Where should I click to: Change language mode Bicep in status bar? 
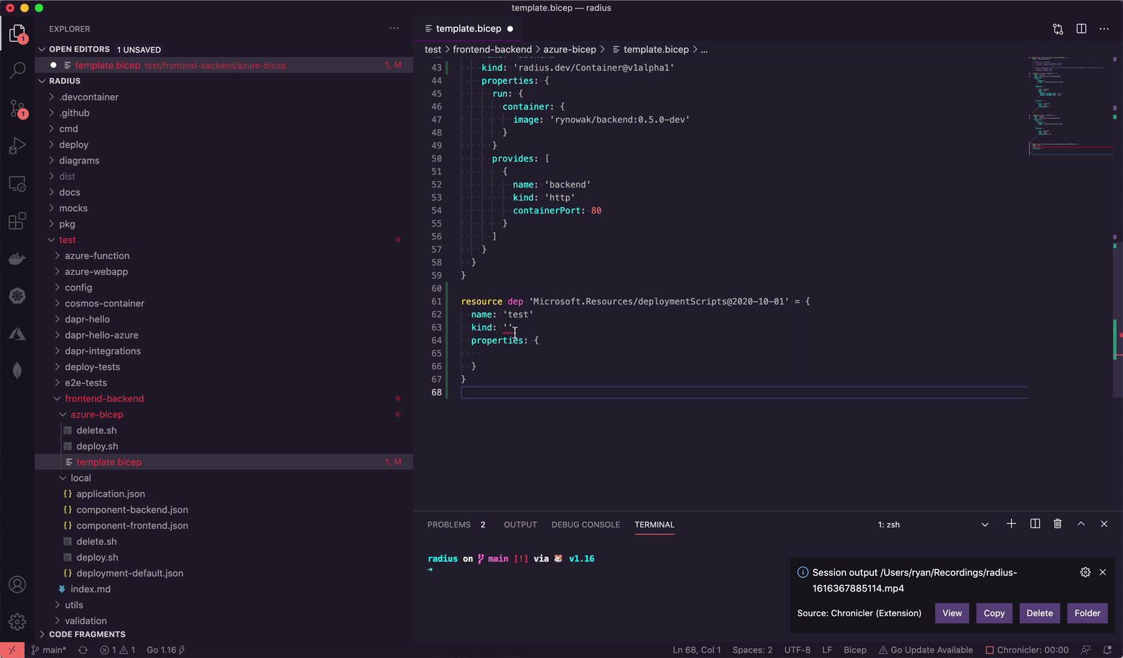(x=855, y=650)
